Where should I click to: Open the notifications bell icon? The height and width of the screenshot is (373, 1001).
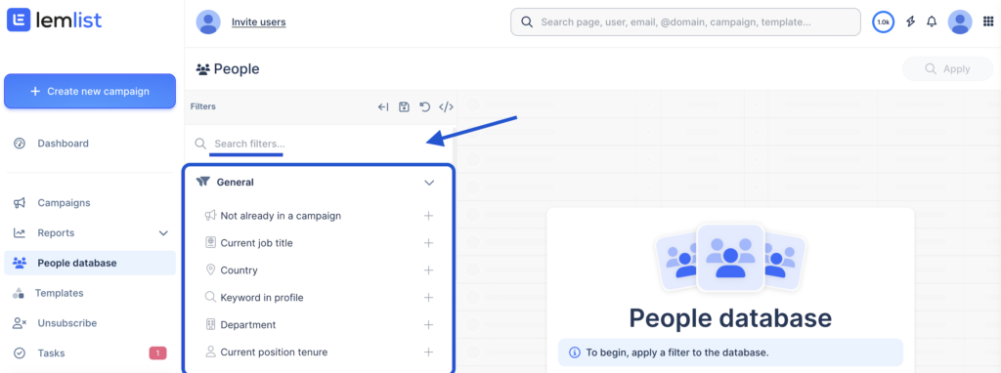pyautogui.click(x=932, y=21)
